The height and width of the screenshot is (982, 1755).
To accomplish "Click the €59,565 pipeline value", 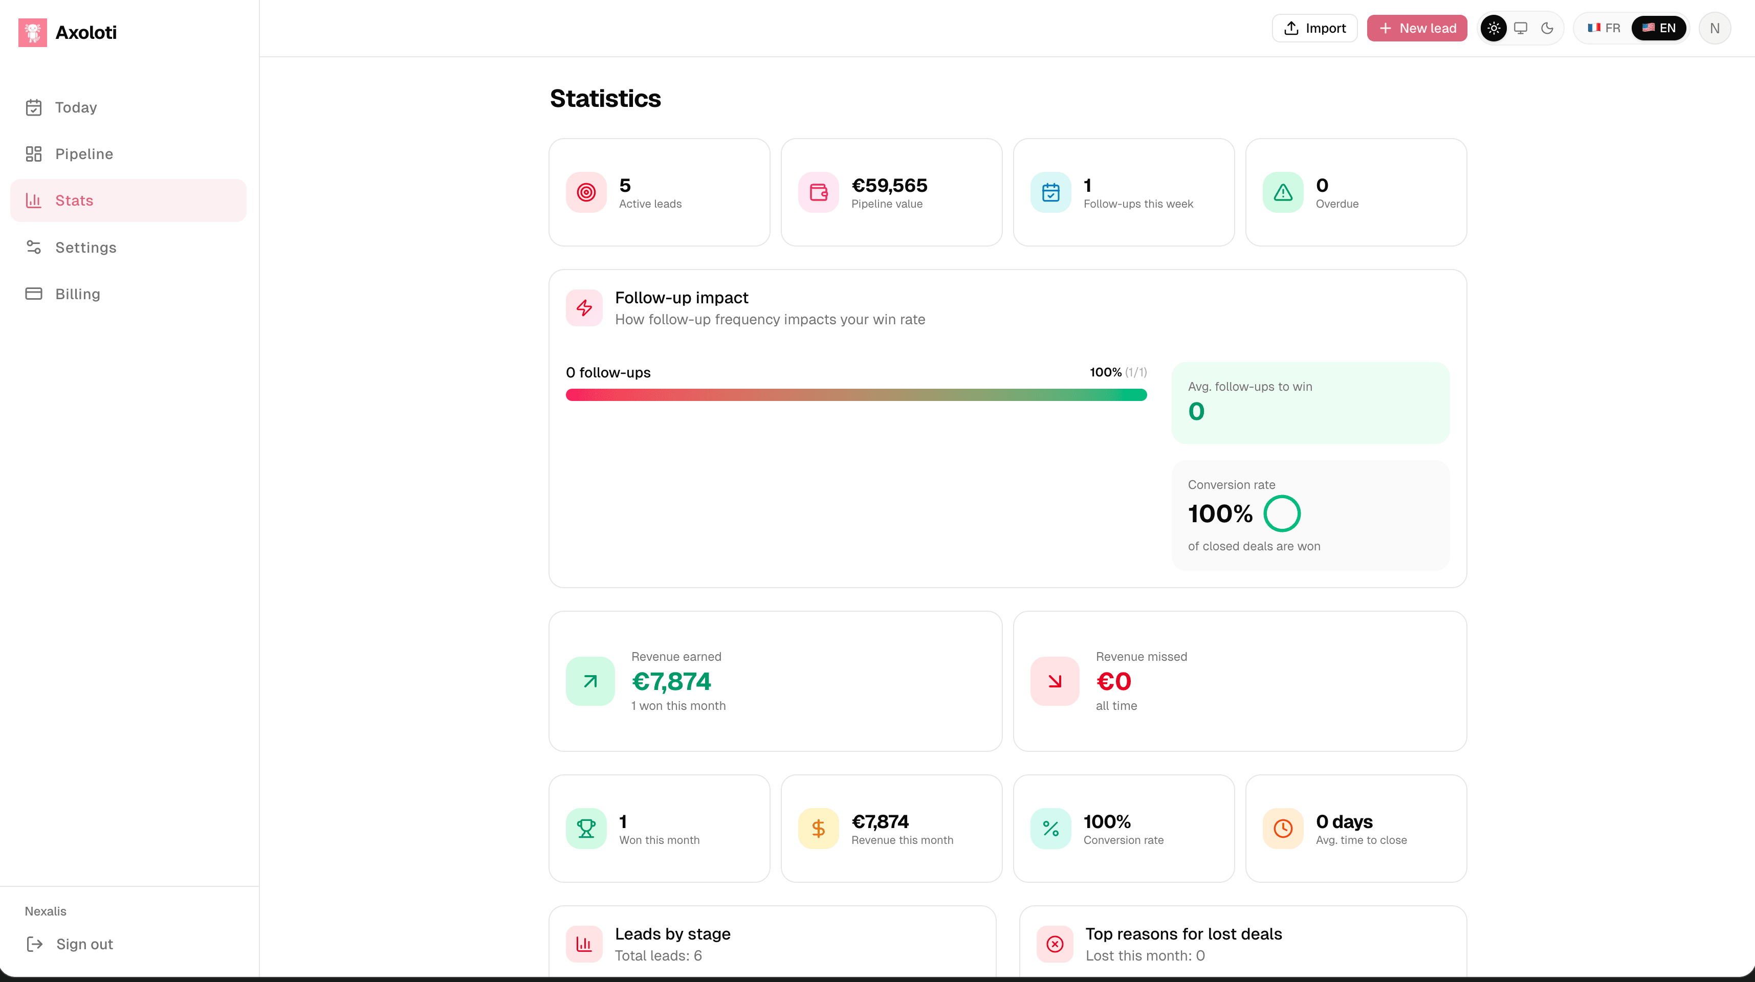I will coord(889,185).
